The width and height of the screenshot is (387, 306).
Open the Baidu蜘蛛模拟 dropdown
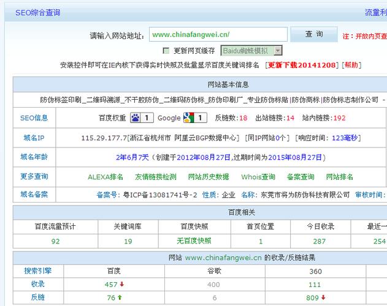[251, 51]
